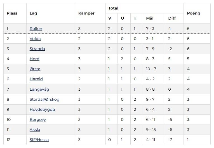Viewport: 214px width, 148px height.
Task: Click the Kamper column header
Action: 86,13
